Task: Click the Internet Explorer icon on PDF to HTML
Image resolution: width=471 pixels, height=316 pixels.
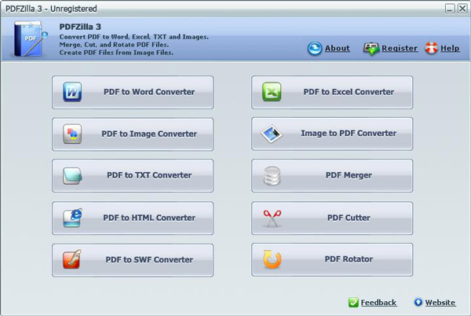Action: pos(72,218)
